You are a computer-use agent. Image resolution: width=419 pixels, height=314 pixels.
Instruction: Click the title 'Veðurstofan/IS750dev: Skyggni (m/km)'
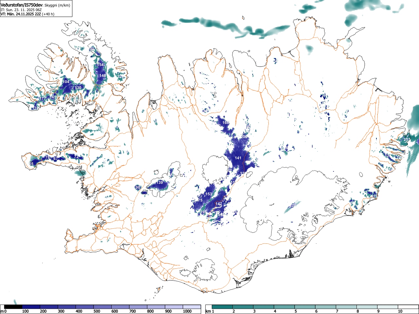click(x=35, y=5)
